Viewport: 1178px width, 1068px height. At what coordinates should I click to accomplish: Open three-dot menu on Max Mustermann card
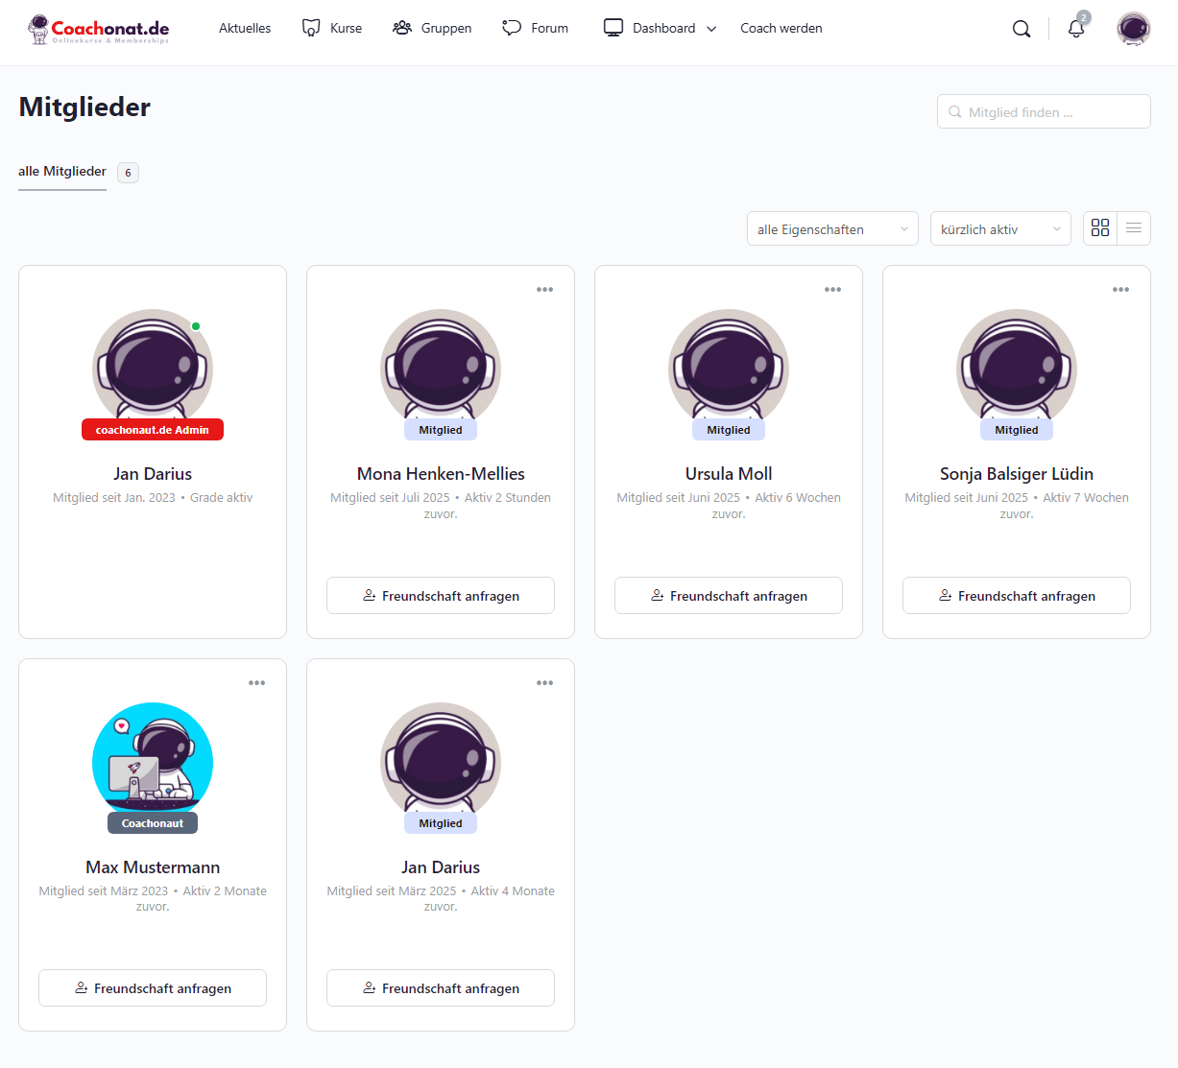point(256,683)
